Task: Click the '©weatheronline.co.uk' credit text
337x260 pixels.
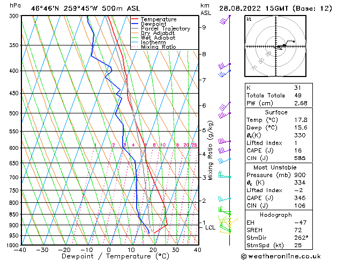Action: pos(281,256)
